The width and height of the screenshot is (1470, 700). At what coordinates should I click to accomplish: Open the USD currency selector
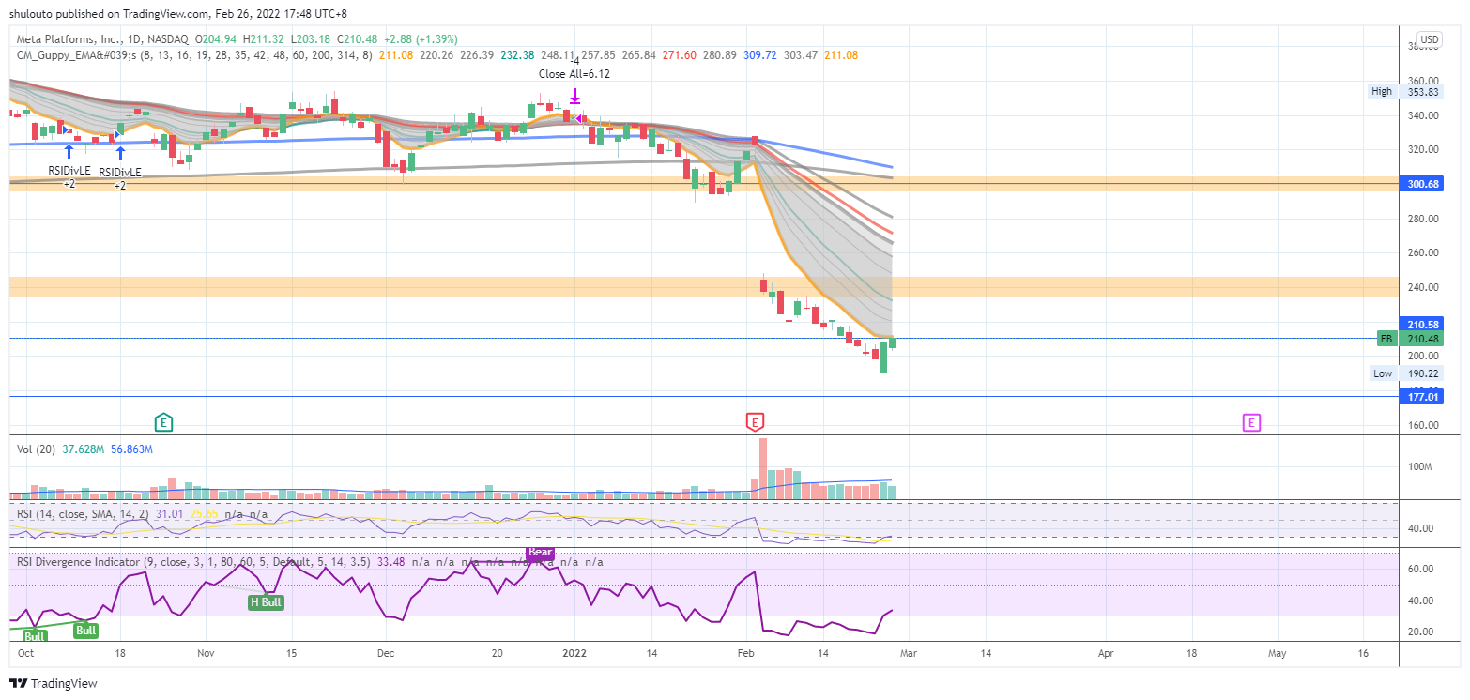[1430, 39]
